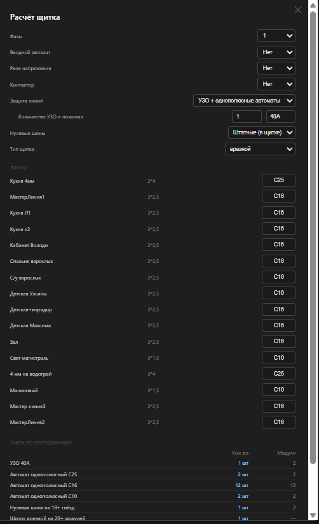
Task: Click the C25 field for Кухня 4мм
Action: tap(278, 180)
